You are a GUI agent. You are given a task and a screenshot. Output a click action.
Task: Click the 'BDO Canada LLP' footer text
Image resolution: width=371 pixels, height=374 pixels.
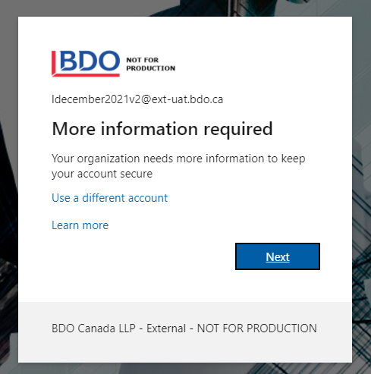point(93,328)
